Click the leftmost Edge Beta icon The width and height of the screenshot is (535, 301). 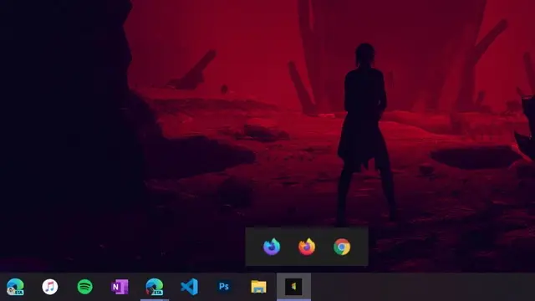pyautogui.click(x=15, y=286)
